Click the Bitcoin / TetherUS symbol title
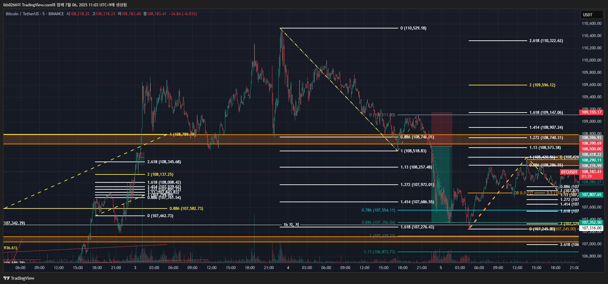The height and width of the screenshot is (284, 608). (22, 14)
